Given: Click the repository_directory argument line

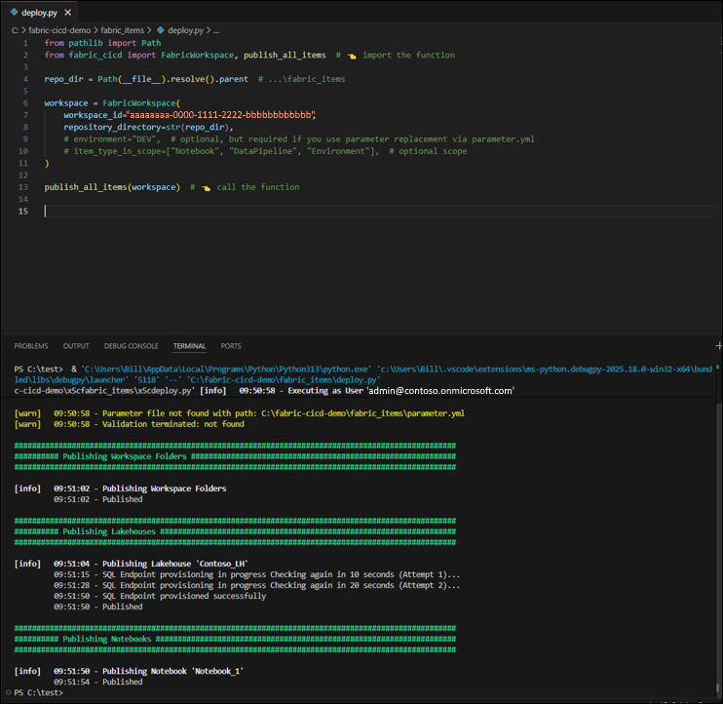Looking at the screenshot, I should [x=148, y=127].
